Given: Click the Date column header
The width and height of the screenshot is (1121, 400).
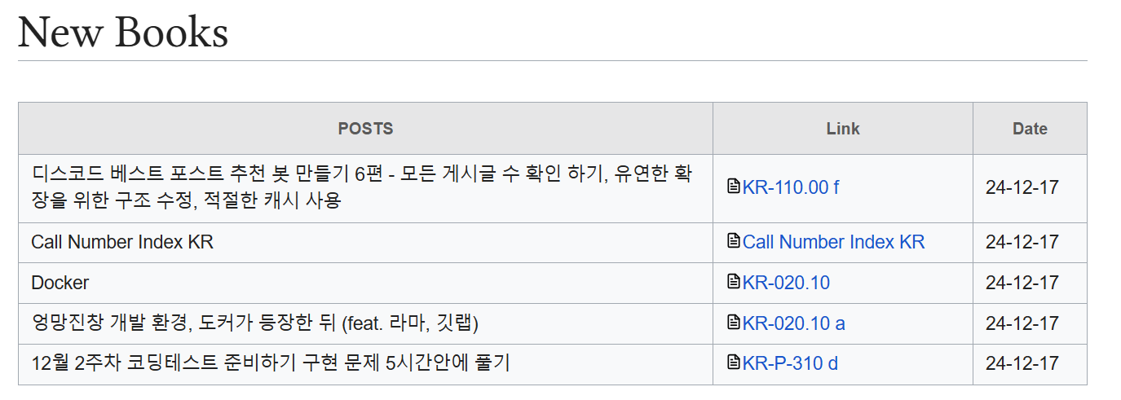Looking at the screenshot, I should point(1030,129).
